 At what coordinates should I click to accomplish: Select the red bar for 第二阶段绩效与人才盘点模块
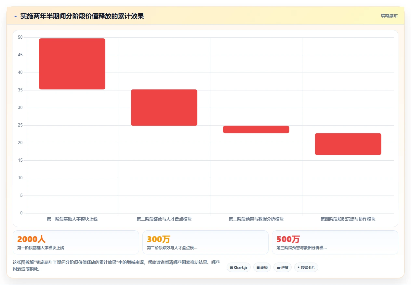click(164, 108)
